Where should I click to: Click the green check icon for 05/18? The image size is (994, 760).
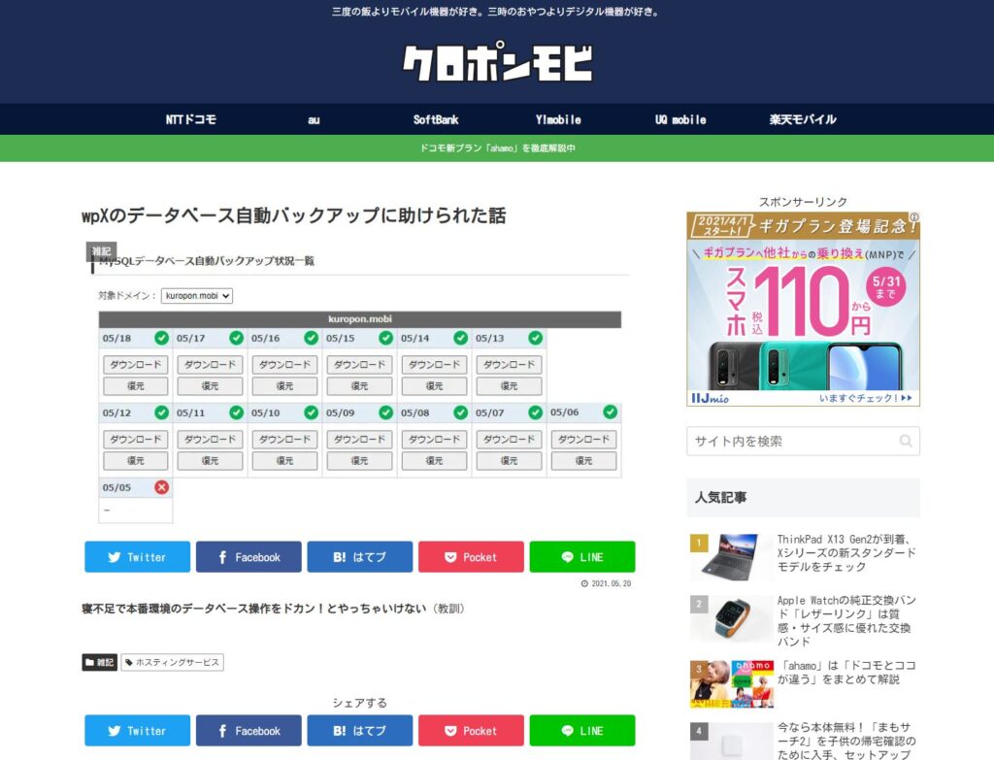pos(162,338)
